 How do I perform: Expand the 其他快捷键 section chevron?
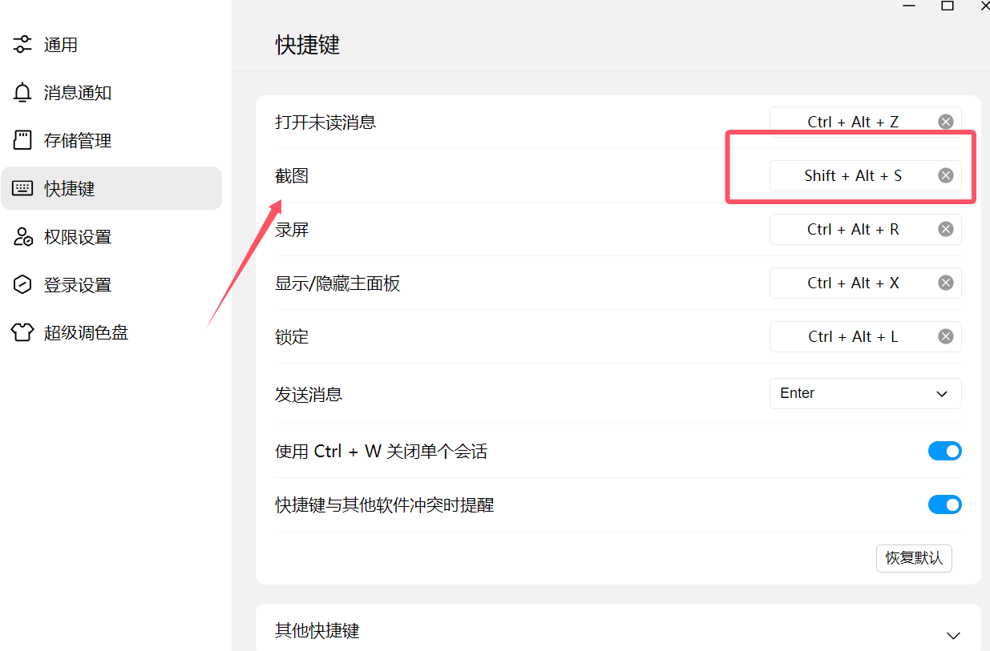953,635
